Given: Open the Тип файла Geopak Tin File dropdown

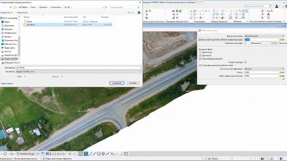Looking at the screenshot, I should click(78, 72).
